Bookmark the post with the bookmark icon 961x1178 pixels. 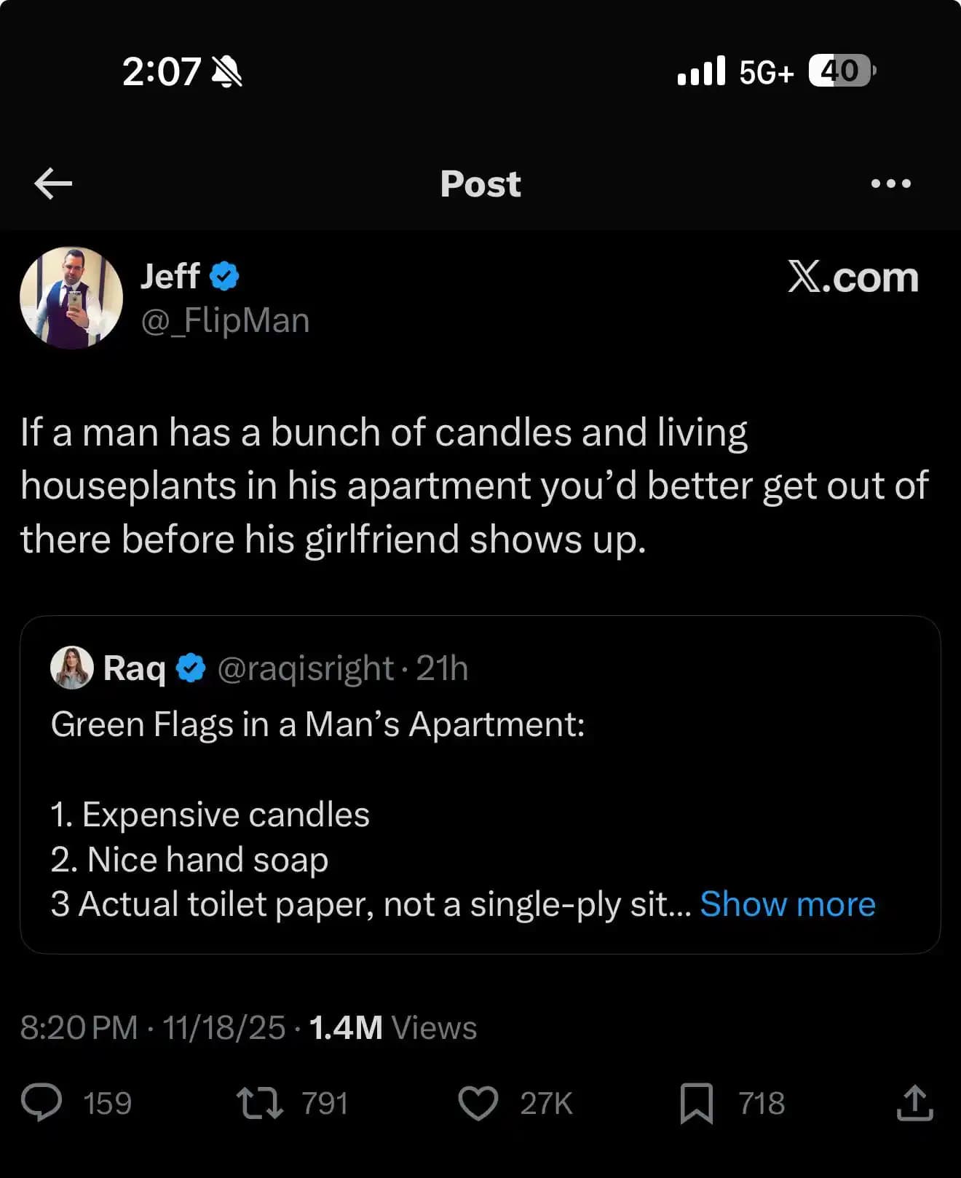pyautogui.click(x=696, y=1103)
